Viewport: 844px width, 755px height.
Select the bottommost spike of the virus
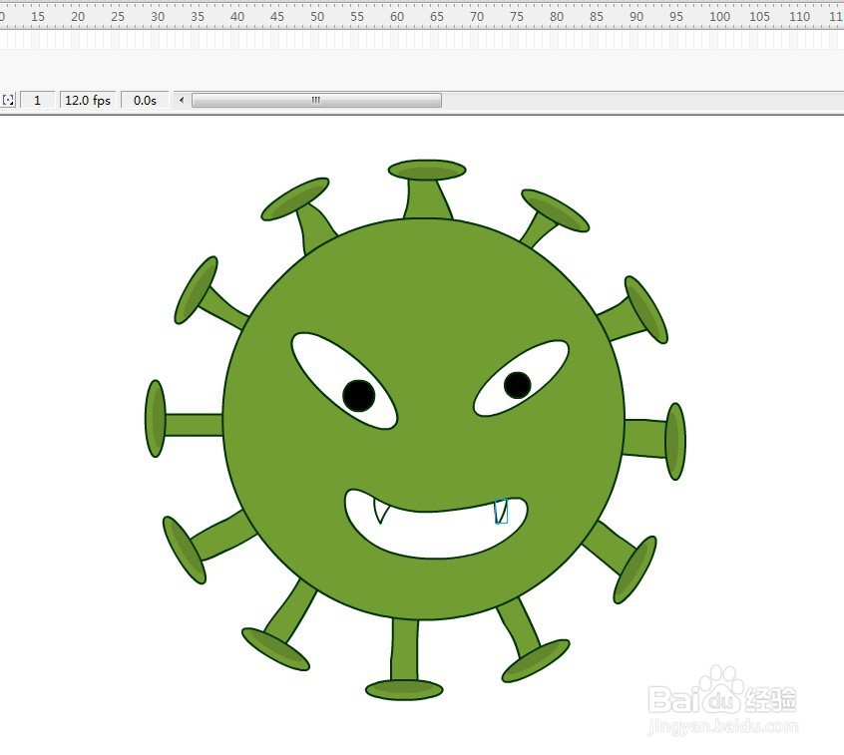pos(404,659)
